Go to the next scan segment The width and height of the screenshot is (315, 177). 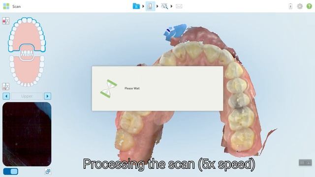tap(47, 96)
